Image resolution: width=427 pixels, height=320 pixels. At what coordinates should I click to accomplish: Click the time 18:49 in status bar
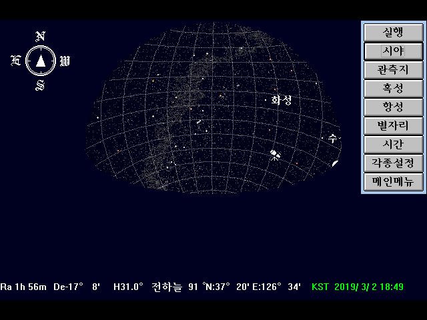392,287
